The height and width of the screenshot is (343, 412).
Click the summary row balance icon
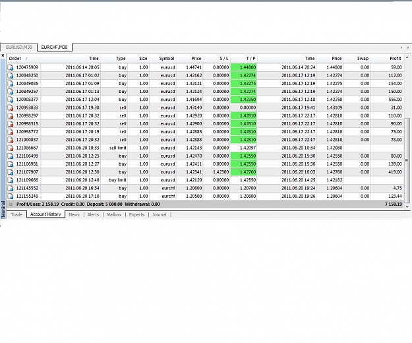pos(11,204)
